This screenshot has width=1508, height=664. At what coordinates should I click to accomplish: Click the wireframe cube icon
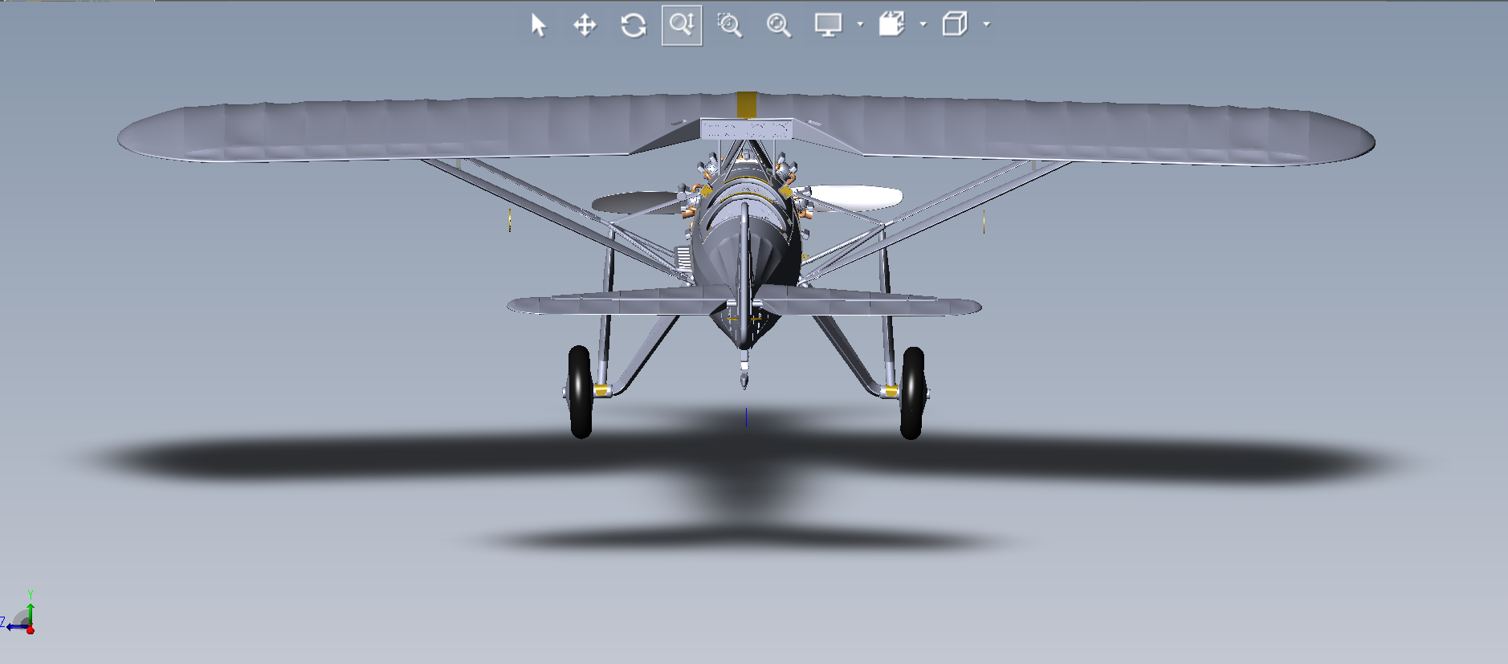point(955,24)
